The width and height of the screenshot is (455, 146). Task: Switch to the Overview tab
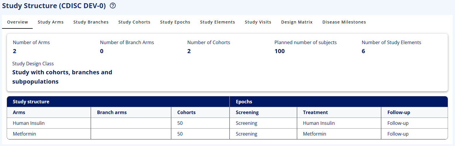(18, 22)
